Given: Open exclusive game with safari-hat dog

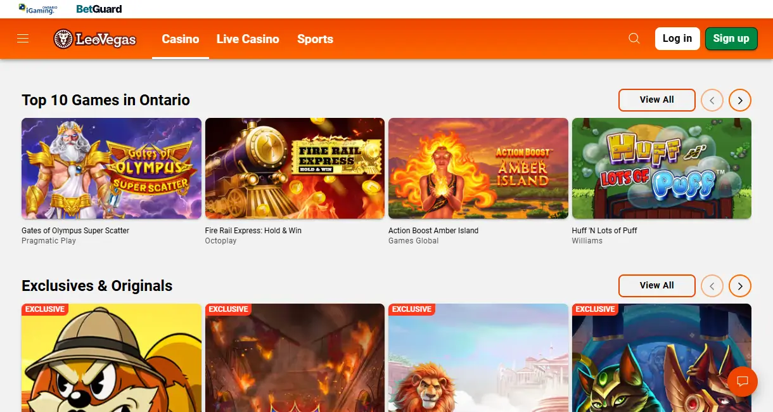Looking at the screenshot, I should (x=112, y=357).
